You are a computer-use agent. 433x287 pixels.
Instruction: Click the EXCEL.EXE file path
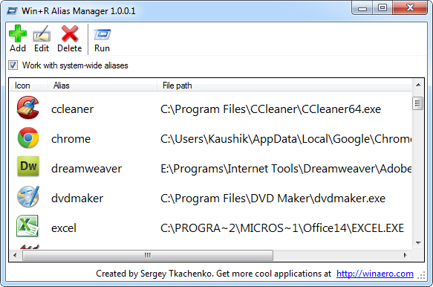coord(282,228)
